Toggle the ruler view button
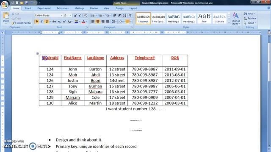Viewport: 271px width, 152px height. [269, 33]
